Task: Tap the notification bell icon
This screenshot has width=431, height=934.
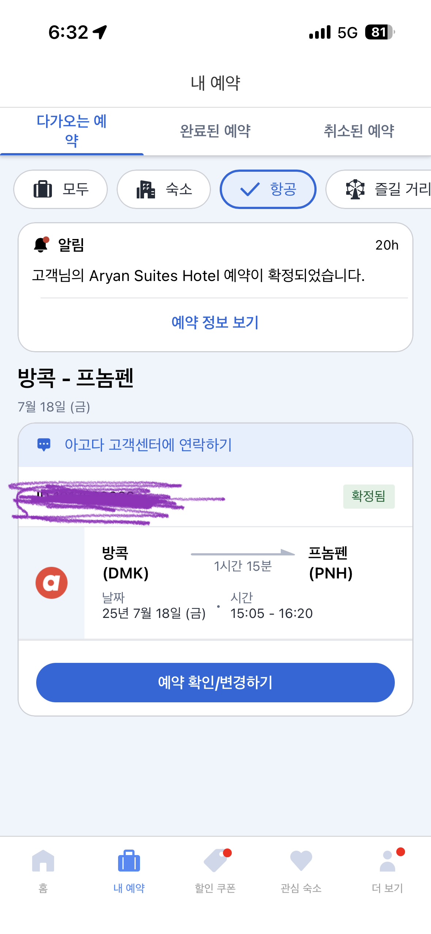Action: click(x=41, y=244)
